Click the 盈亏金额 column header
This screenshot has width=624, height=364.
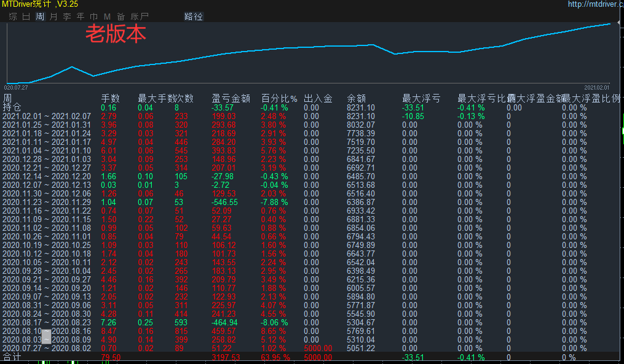click(231, 99)
